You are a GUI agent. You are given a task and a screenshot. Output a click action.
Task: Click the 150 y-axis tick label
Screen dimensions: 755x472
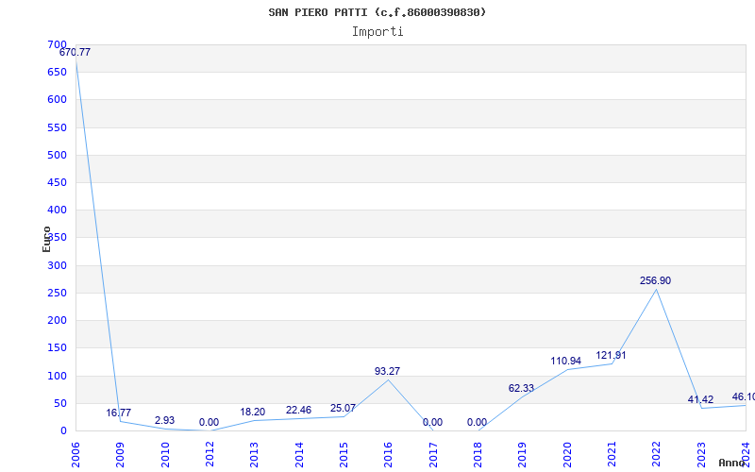[x=57, y=347]
